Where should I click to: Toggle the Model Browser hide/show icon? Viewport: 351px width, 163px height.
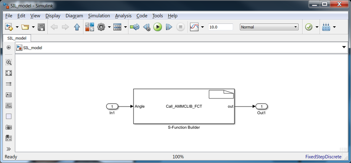(8, 47)
